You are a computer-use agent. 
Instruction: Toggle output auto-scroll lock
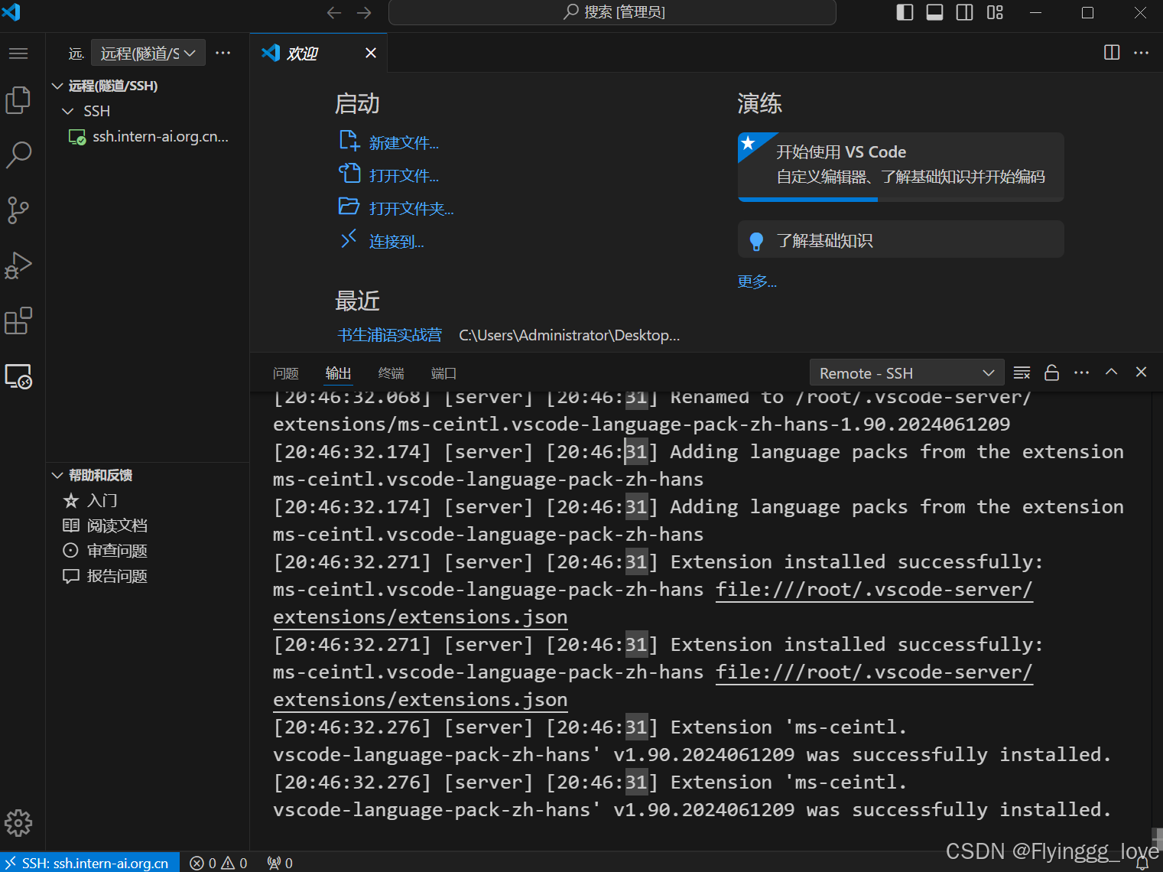click(x=1051, y=373)
